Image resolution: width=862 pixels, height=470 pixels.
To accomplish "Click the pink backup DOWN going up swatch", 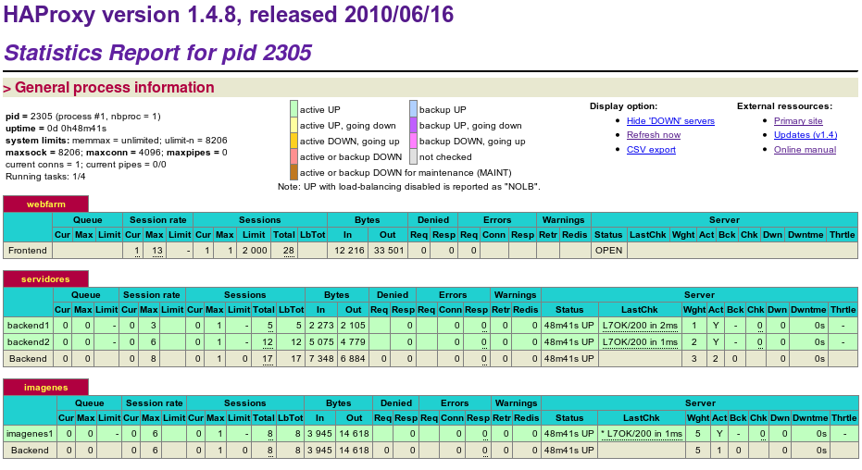I will click(413, 142).
